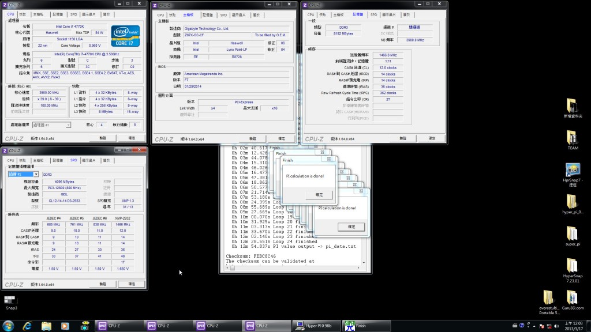Select the Mainboard tab in the CPU window

tap(38, 14)
